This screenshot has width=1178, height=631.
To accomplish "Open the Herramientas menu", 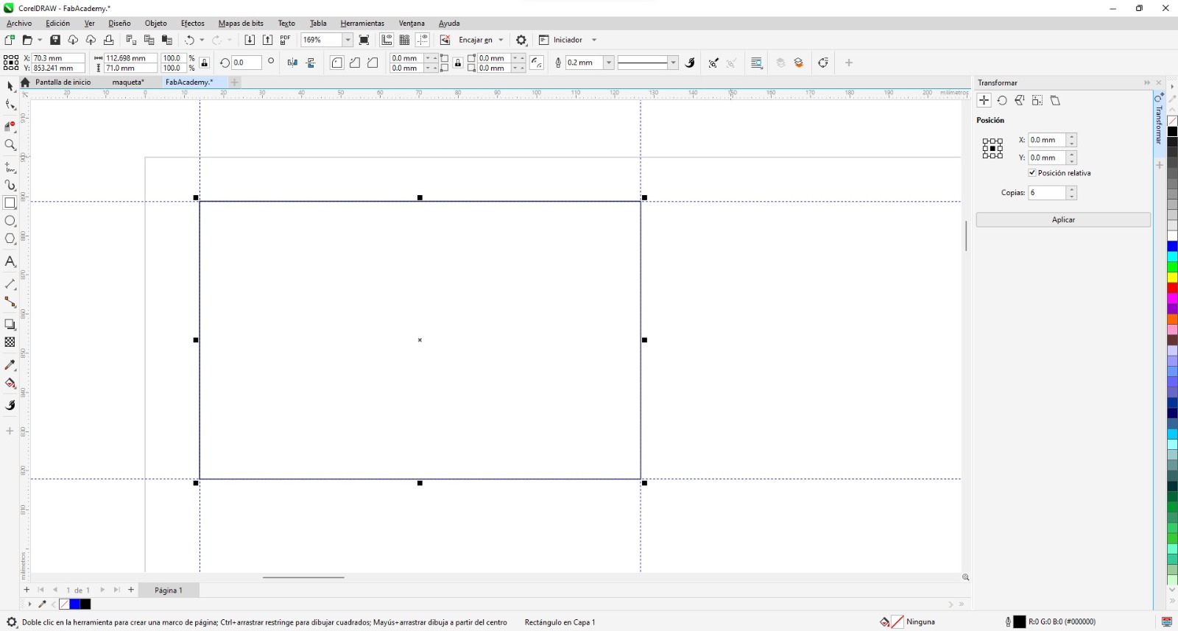I will (362, 24).
